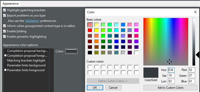Screen dimensions: 200x92
Task: Click the Sat input field
Action: tap(171, 75)
